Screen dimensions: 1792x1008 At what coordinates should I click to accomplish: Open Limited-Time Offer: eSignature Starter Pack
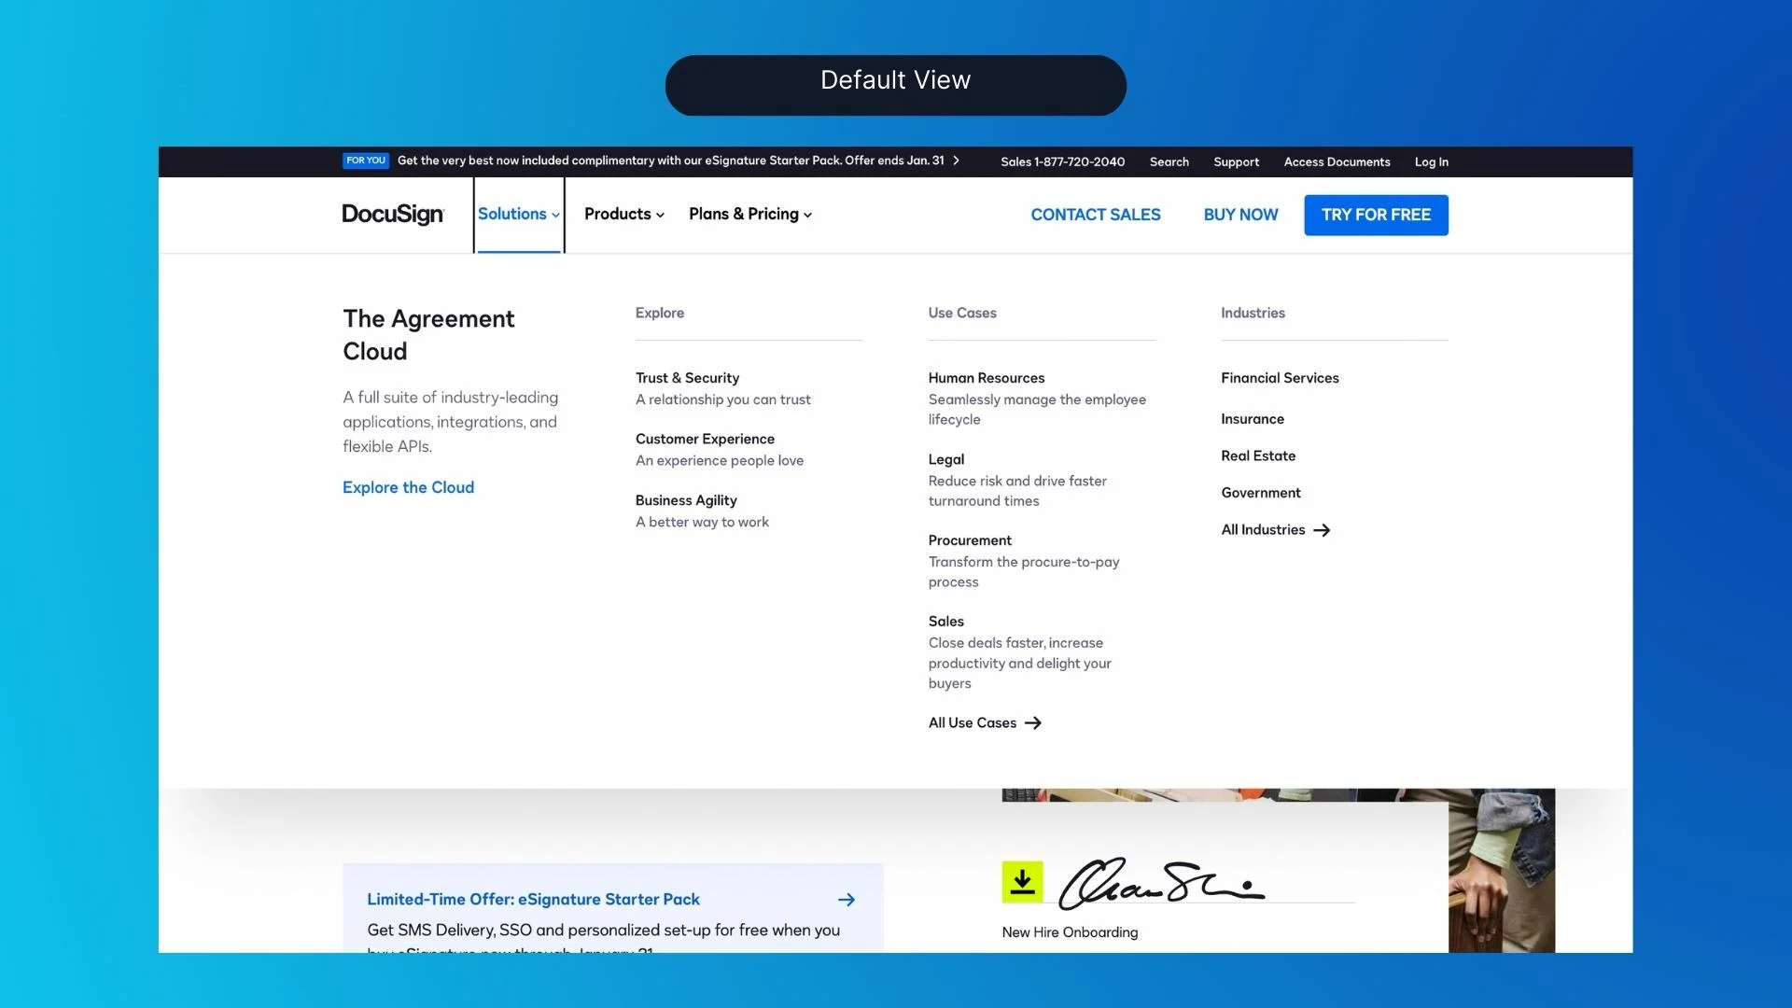point(533,900)
